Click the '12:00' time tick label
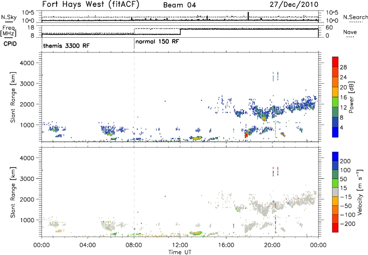 [180, 245]
